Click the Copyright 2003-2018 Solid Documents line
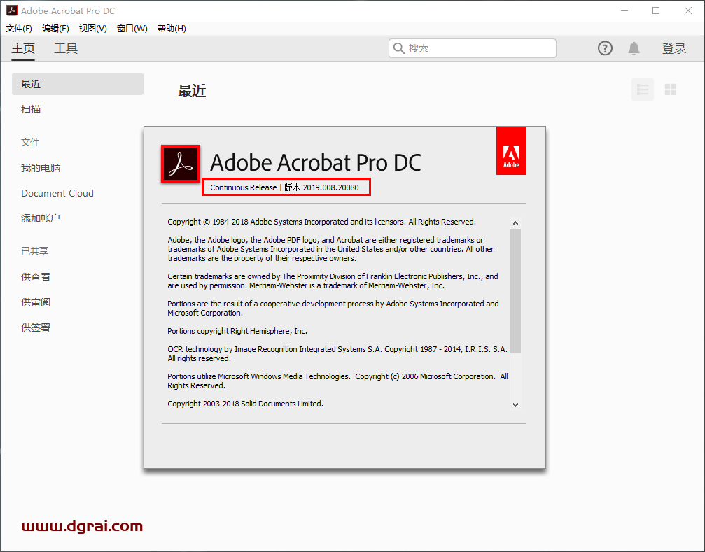705x552 pixels. (246, 404)
